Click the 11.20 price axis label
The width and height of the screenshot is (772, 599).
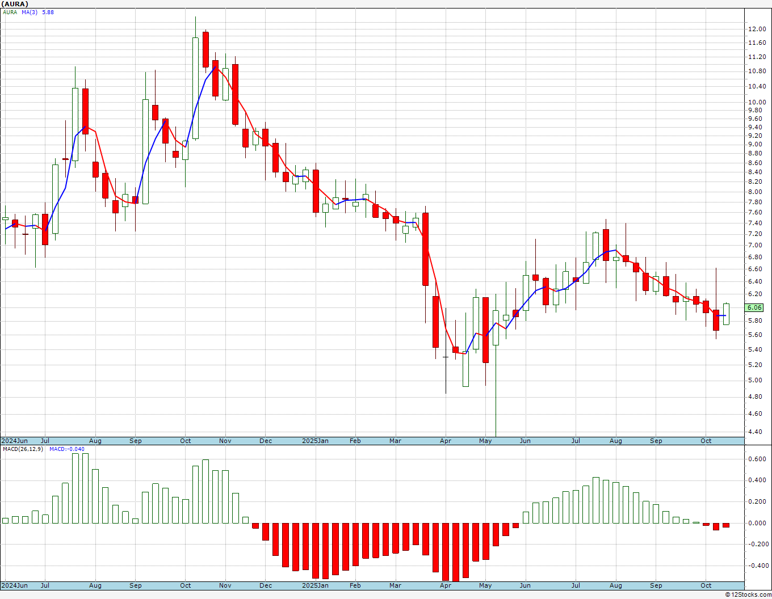click(757, 57)
